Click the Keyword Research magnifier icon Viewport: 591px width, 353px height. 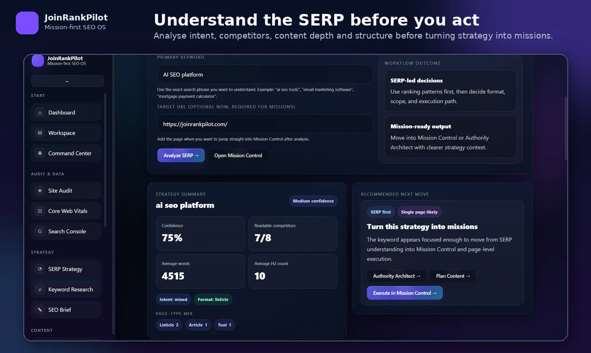tap(40, 289)
